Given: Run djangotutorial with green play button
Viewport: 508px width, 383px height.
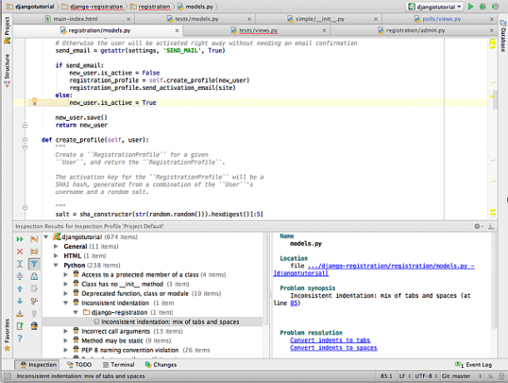Looking at the screenshot, I should point(471,7).
